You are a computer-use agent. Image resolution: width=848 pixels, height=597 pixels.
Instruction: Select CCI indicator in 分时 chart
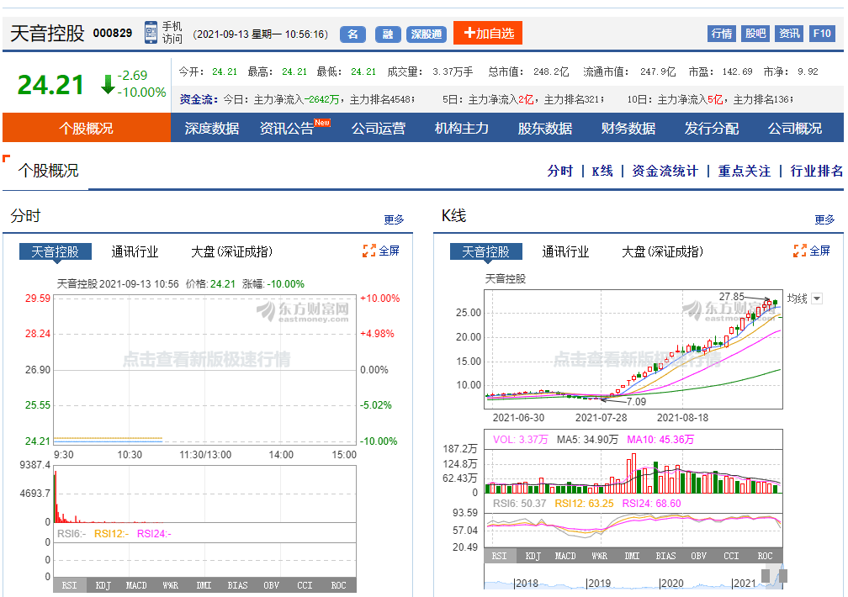305,585
